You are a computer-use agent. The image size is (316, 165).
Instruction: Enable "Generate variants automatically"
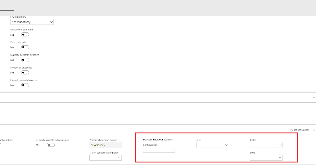[x=51, y=145]
